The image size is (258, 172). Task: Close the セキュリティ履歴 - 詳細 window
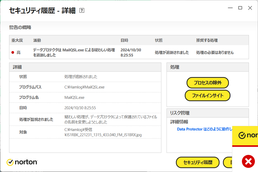250,8
